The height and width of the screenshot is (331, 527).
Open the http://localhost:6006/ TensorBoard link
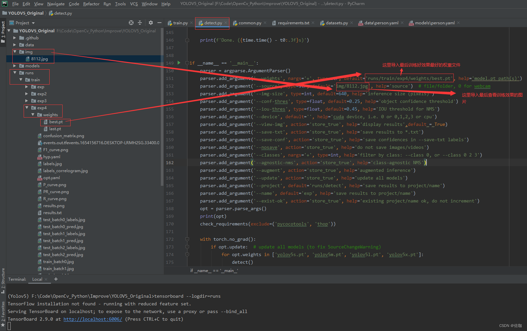(93, 319)
